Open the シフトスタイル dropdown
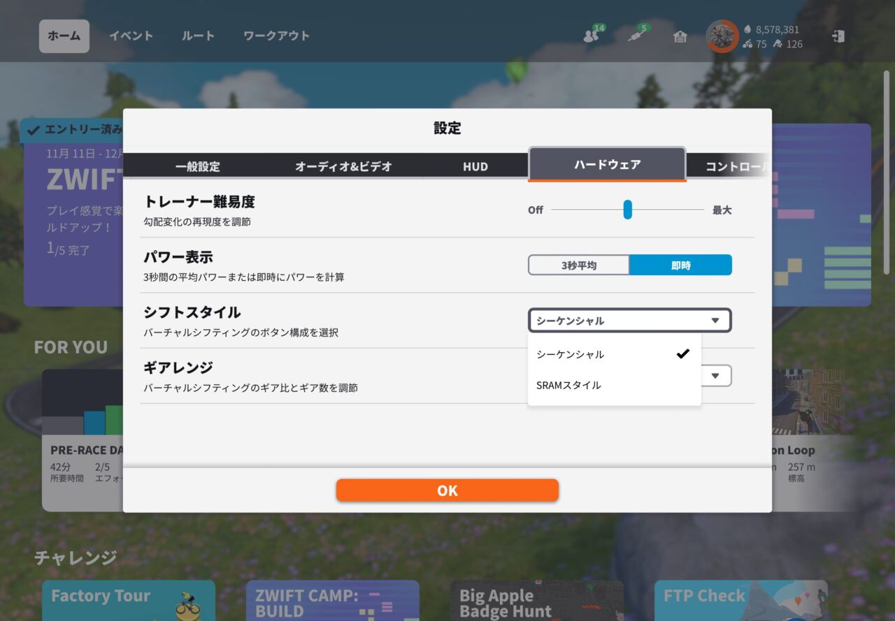 pos(629,320)
